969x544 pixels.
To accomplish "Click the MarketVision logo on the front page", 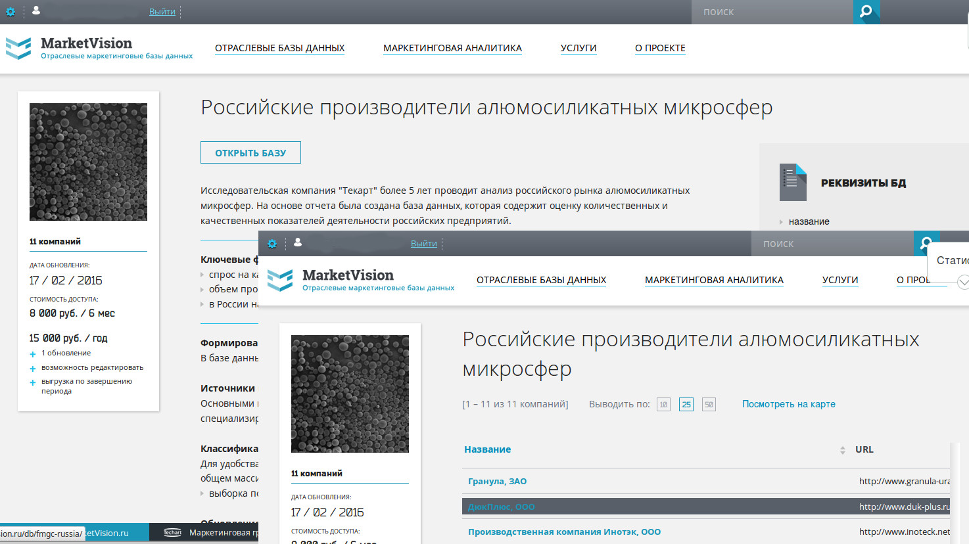I will 361,280.
